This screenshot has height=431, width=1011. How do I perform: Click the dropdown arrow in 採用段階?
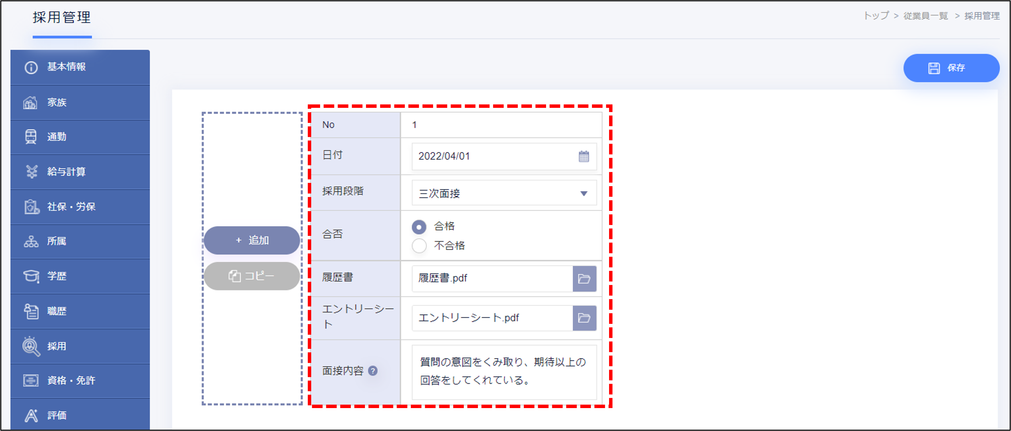(x=584, y=193)
